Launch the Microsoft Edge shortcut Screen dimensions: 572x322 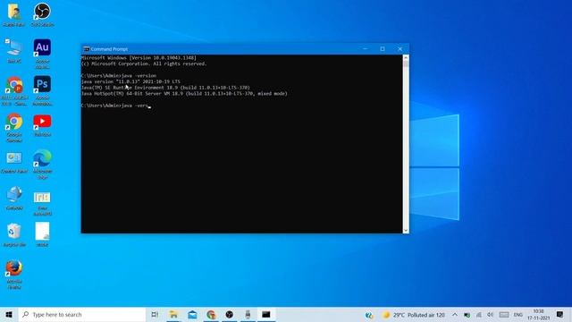(x=42, y=164)
